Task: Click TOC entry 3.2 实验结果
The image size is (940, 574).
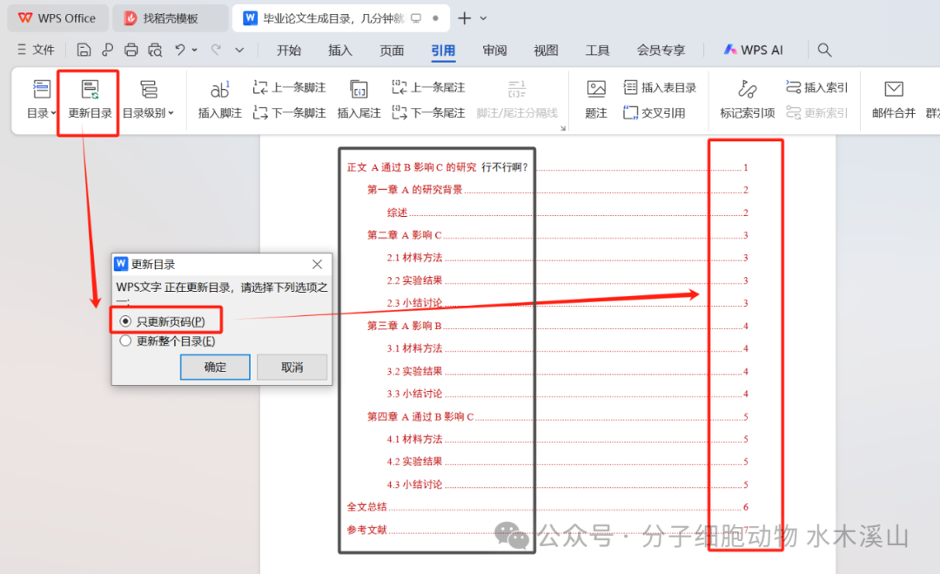Action: click(414, 371)
